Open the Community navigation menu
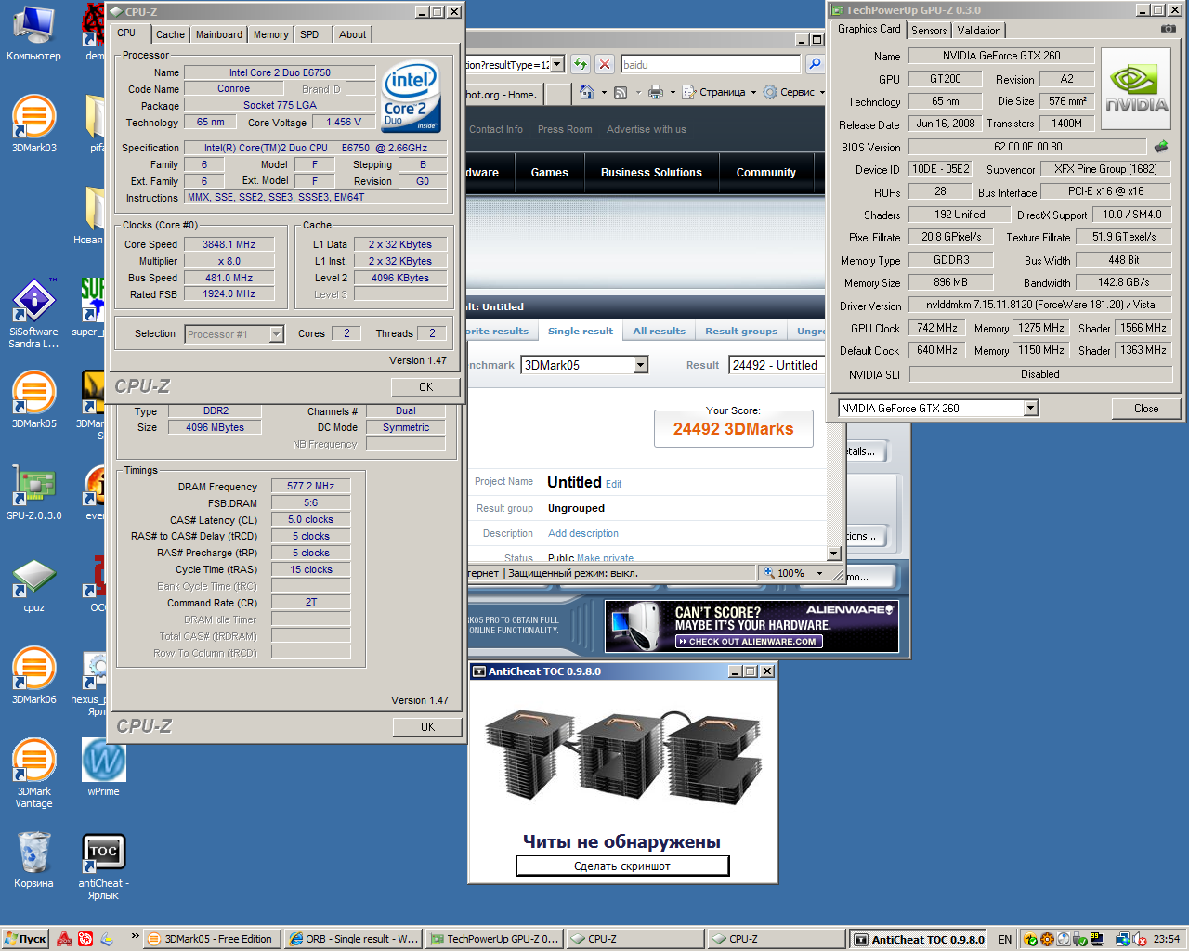Screen dimensions: 1189x951 click(x=765, y=173)
